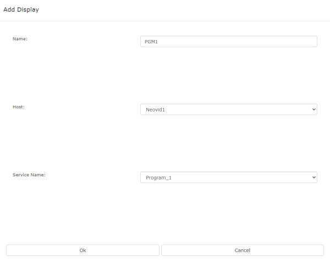The width and height of the screenshot is (330, 262).
Task: Click the Neovid1 value in Host
Action: click(155, 110)
